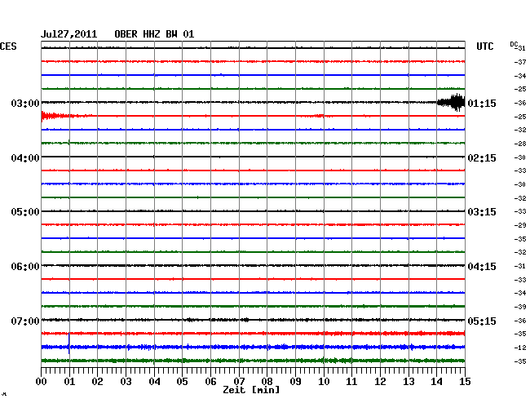Image resolution: width=530 pixels, height=403 pixels.
Task: Click minute tick label 14
Action: click(x=436, y=381)
